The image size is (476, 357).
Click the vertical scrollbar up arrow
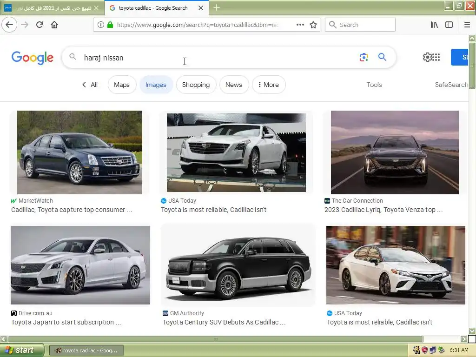pyautogui.click(x=472, y=38)
